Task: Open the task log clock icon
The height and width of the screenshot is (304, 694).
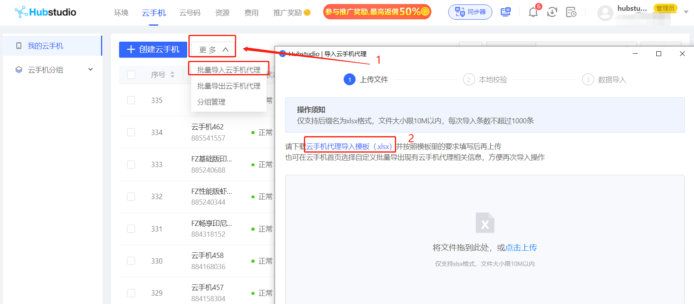Action: (x=571, y=12)
